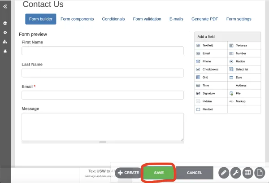Image resolution: width=269 pixels, height=183 pixels.
Task: Go to the Form validation tab
Action: click(x=147, y=19)
